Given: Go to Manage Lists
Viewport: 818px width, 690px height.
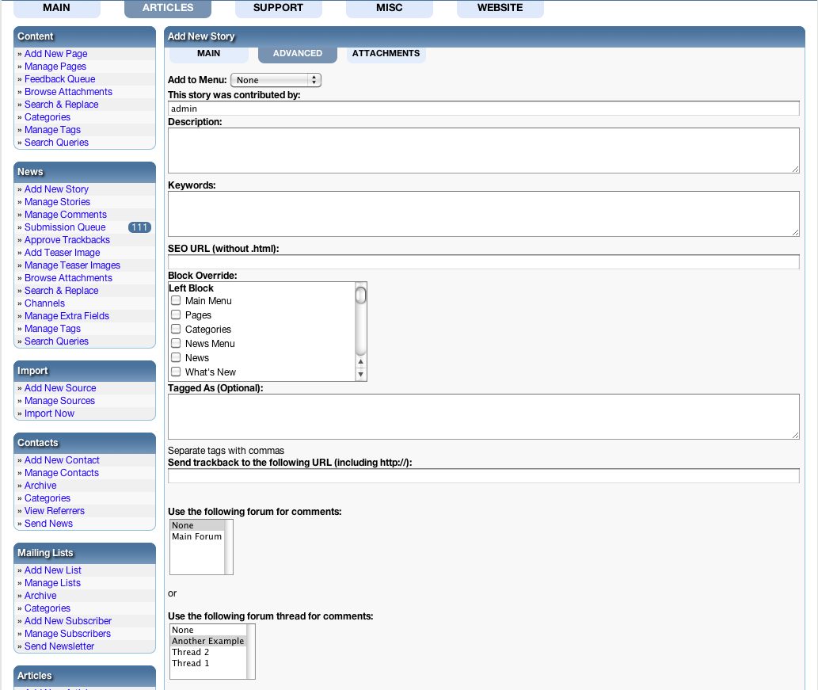Looking at the screenshot, I should [x=53, y=583].
